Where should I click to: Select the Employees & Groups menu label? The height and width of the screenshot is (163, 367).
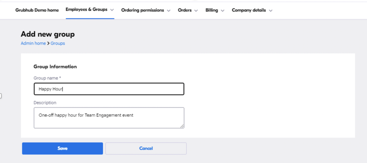(x=86, y=10)
